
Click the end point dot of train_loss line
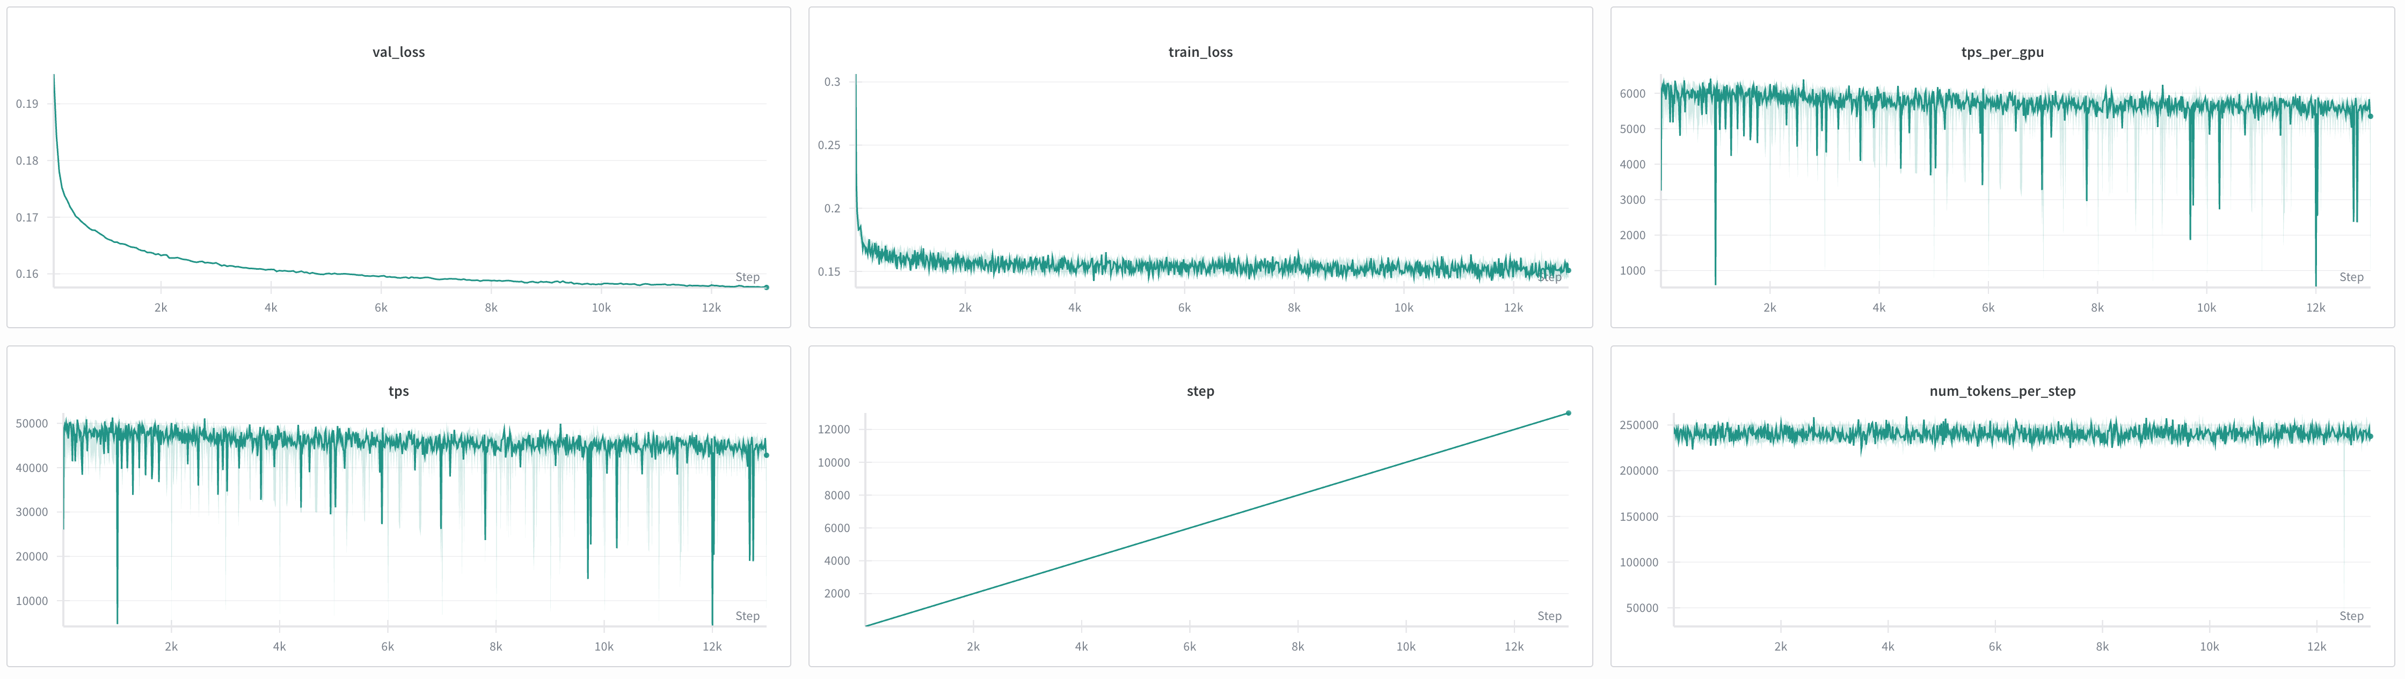click(x=1569, y=270)
